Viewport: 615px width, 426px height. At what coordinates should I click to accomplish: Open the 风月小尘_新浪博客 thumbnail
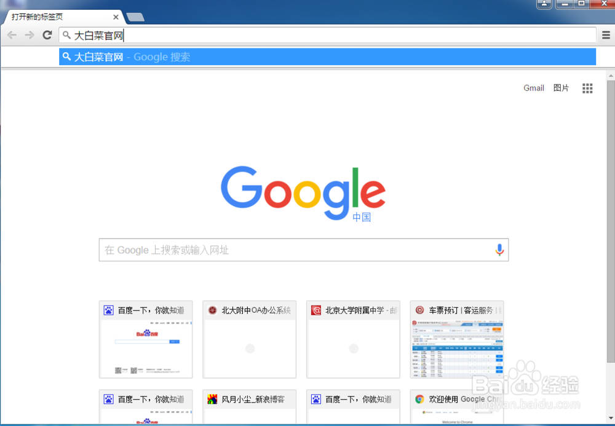pos(248,406)
